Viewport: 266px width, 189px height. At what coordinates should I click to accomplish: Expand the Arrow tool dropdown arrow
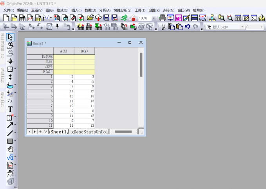pos(15,125)
